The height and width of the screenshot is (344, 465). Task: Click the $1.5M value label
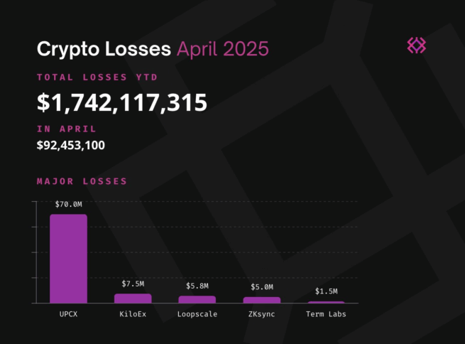326,291
